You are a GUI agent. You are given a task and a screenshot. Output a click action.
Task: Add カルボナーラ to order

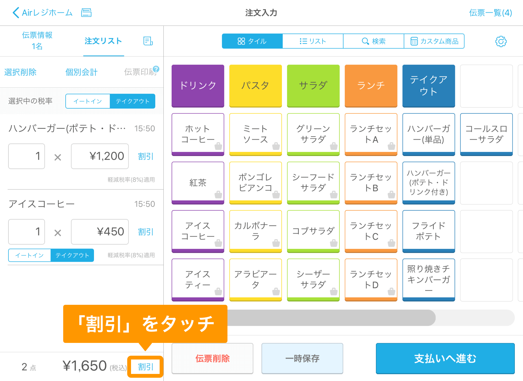[x=256, y=231]
